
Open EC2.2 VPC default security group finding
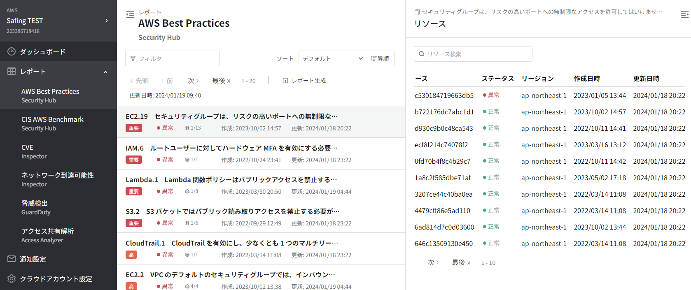(x=261, y=277)
